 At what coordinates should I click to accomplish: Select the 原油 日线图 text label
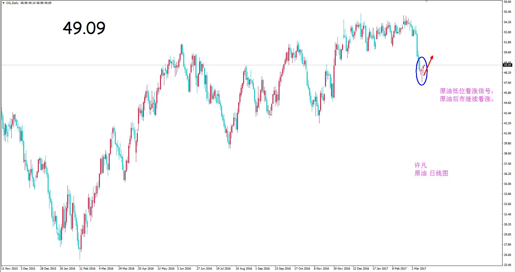431,173
